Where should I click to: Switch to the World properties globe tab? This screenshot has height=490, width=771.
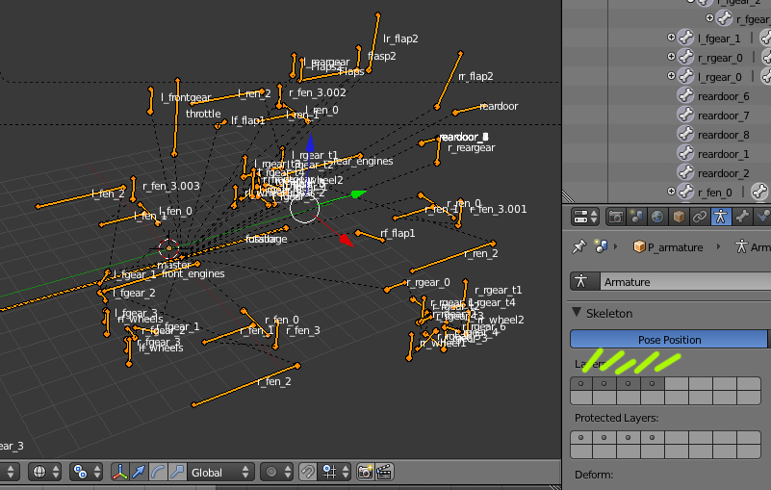(x=657, y=217)
